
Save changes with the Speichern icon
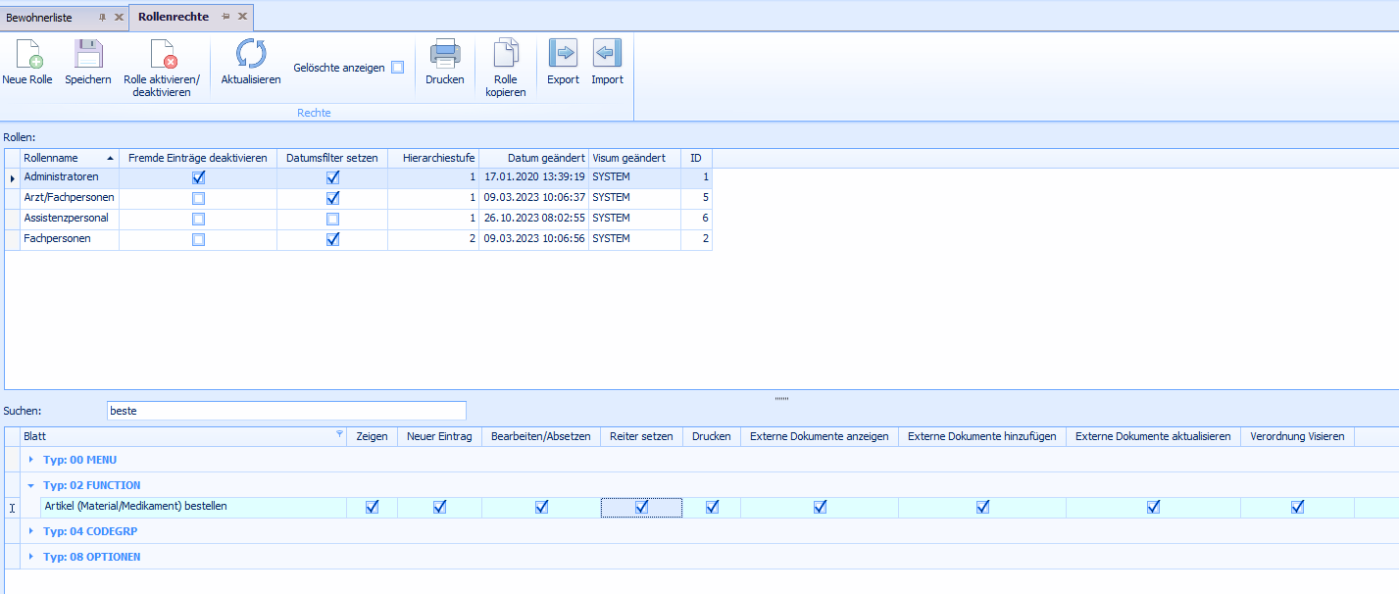pyautogui.click(x=88, y=55)
